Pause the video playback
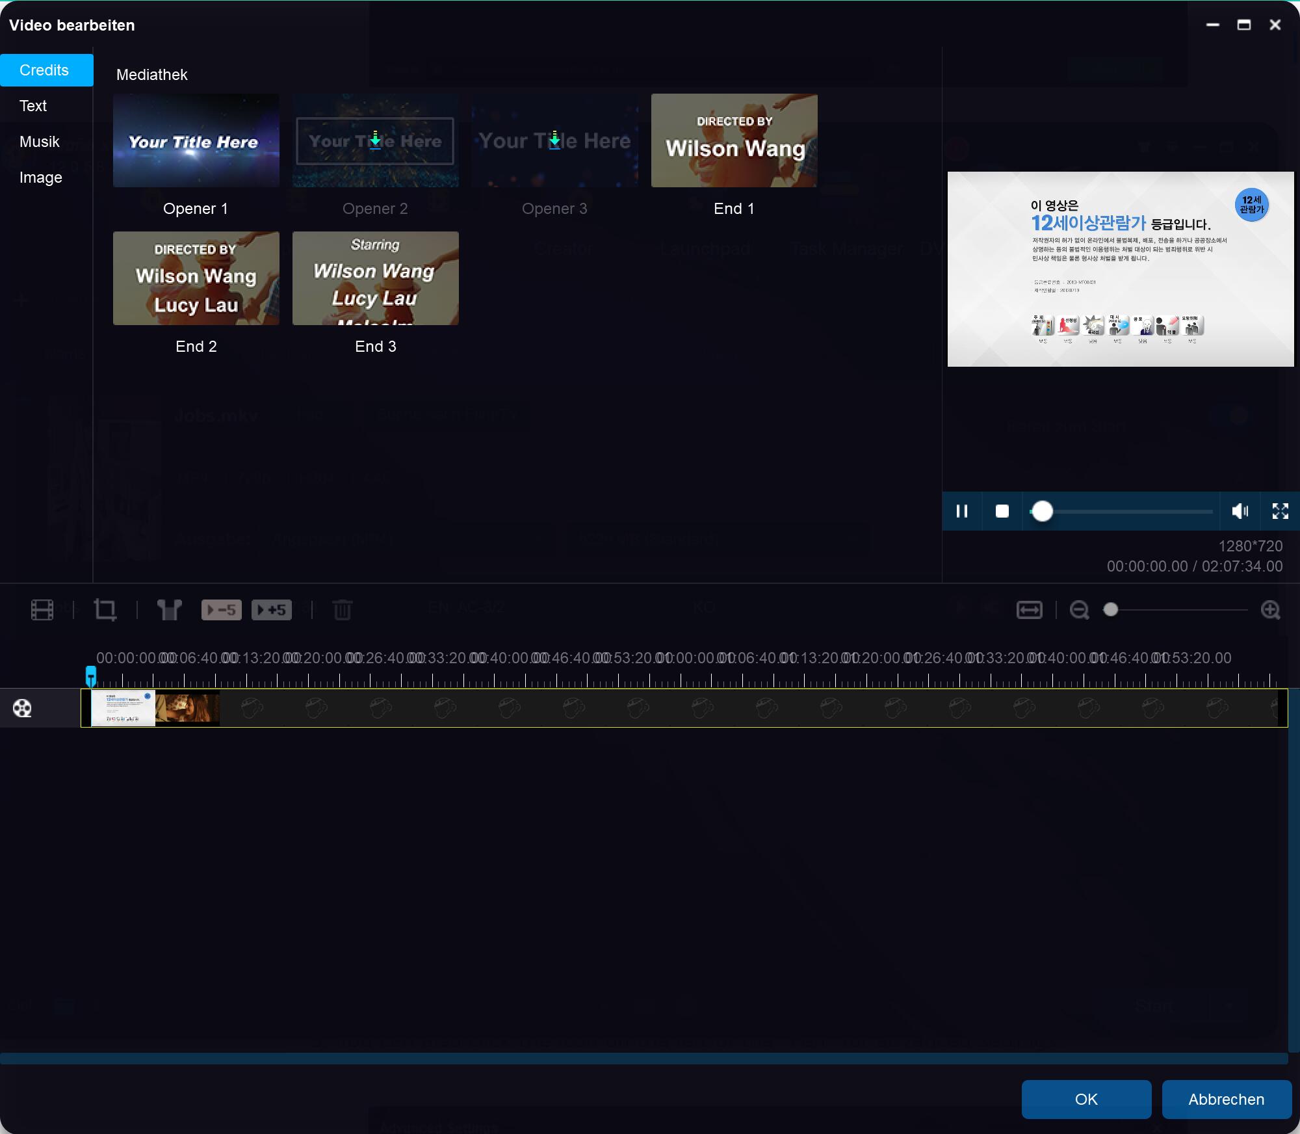 [962, 510]
